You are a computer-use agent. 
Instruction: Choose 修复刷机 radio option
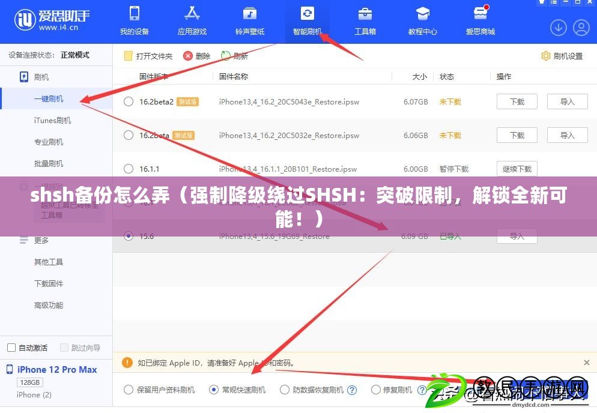click(x=376, y=390)
